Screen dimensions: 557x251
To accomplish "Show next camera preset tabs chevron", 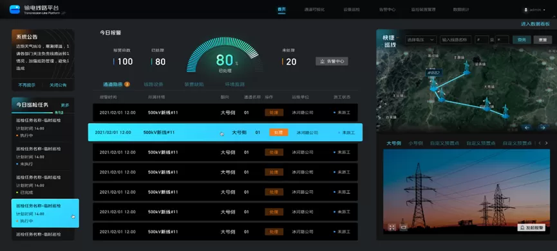I will [546, 143].
